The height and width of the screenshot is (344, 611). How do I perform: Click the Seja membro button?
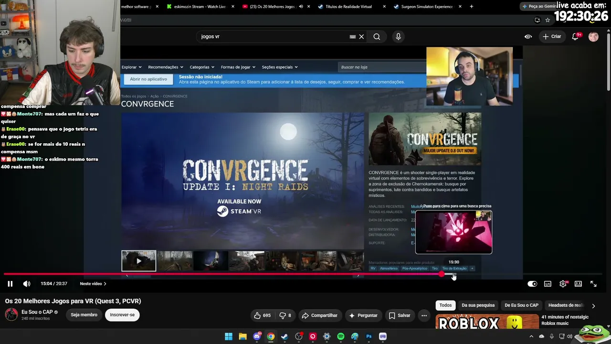pyautogui.click(x=84, y=315)
